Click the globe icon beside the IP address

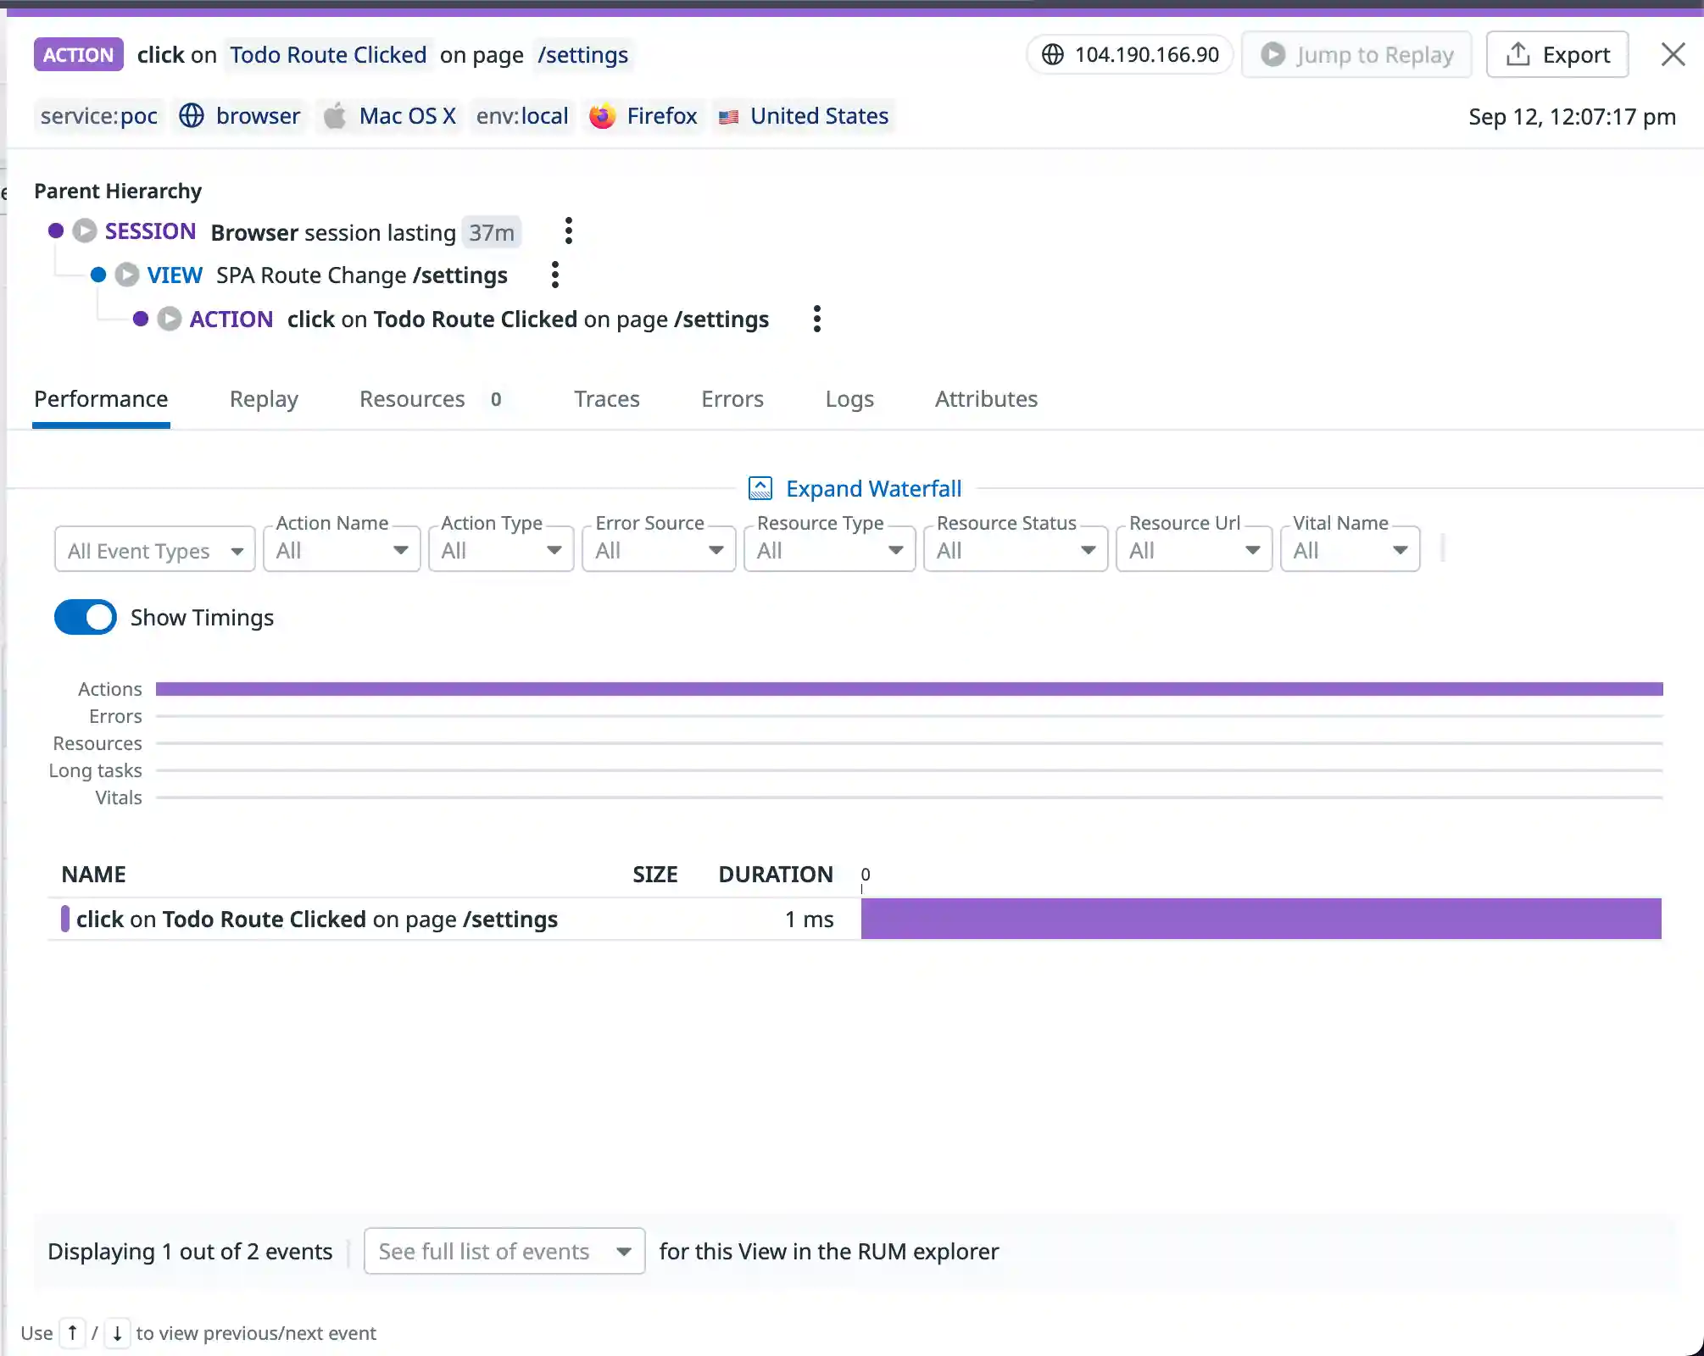pyautogui.click(x=1052, y=53)
